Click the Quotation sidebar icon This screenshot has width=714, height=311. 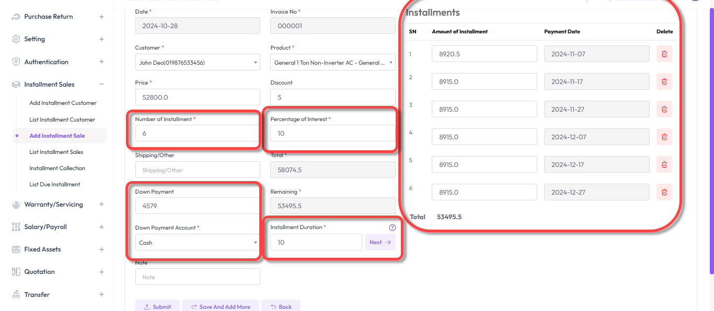(16, 272)
